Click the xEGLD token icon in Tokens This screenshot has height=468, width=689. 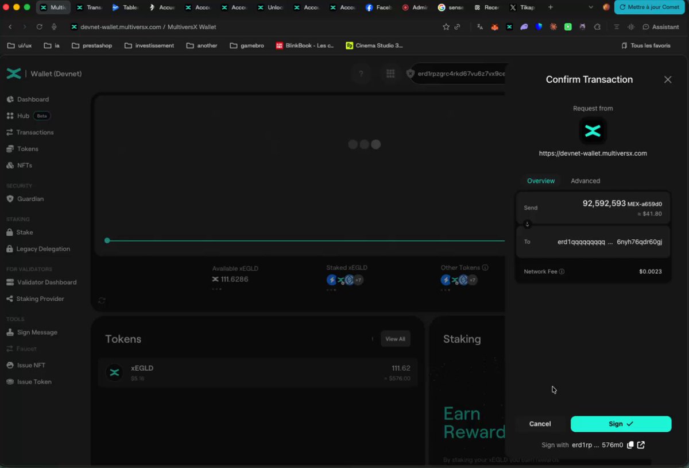tap(114, 373)
